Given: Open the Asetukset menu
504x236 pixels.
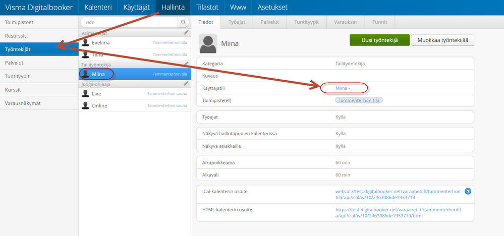Looking at the screenshot, I should [272, 8].
